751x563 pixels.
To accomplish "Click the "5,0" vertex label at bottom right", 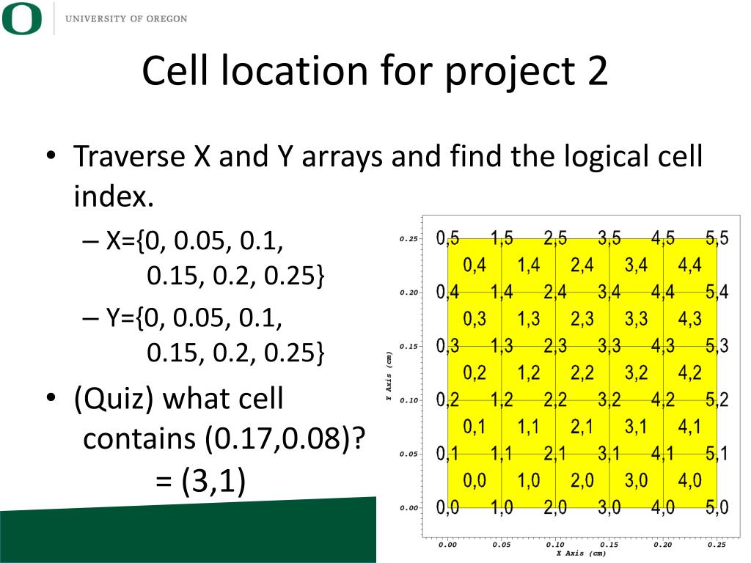I will pos(717,507).
